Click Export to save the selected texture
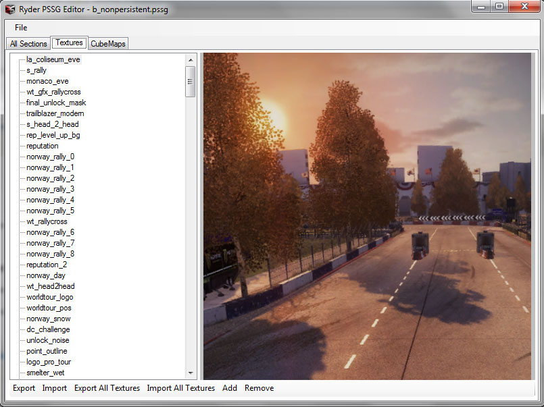The height and width of the screenshot is (407, 544). (24, 388)
